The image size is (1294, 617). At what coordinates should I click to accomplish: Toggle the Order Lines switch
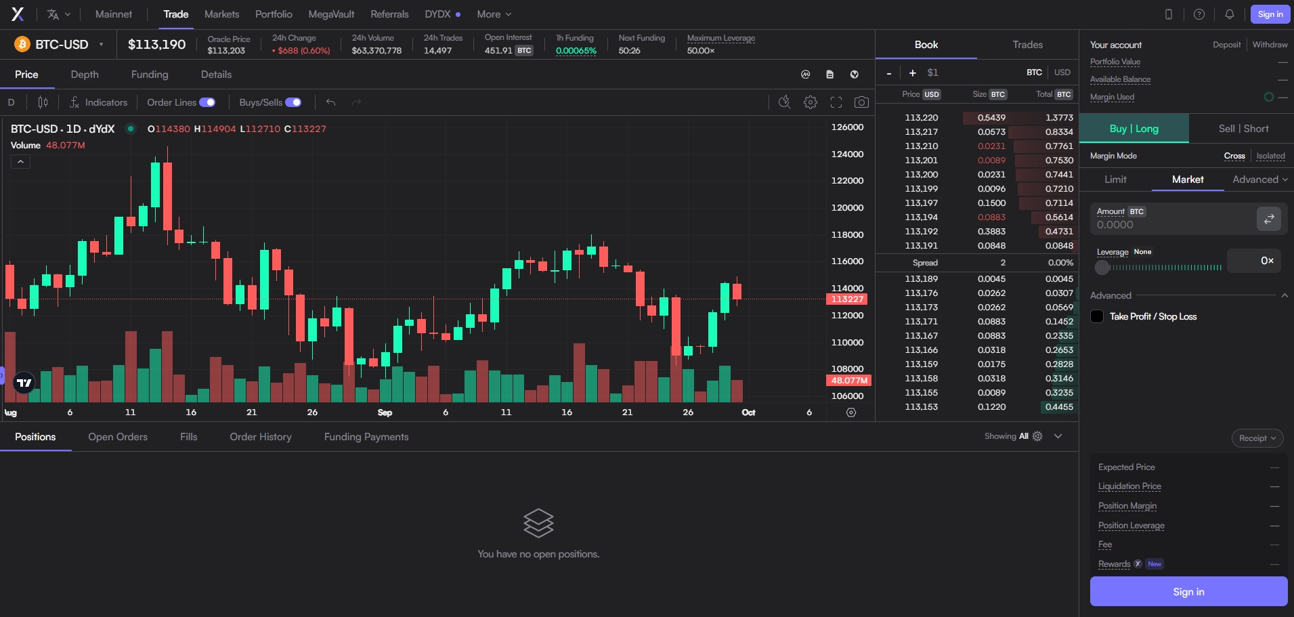[x=207, y=102]
